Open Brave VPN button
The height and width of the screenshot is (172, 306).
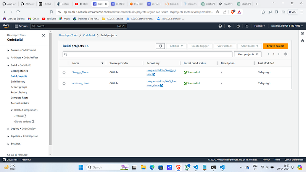click(293, 12)
